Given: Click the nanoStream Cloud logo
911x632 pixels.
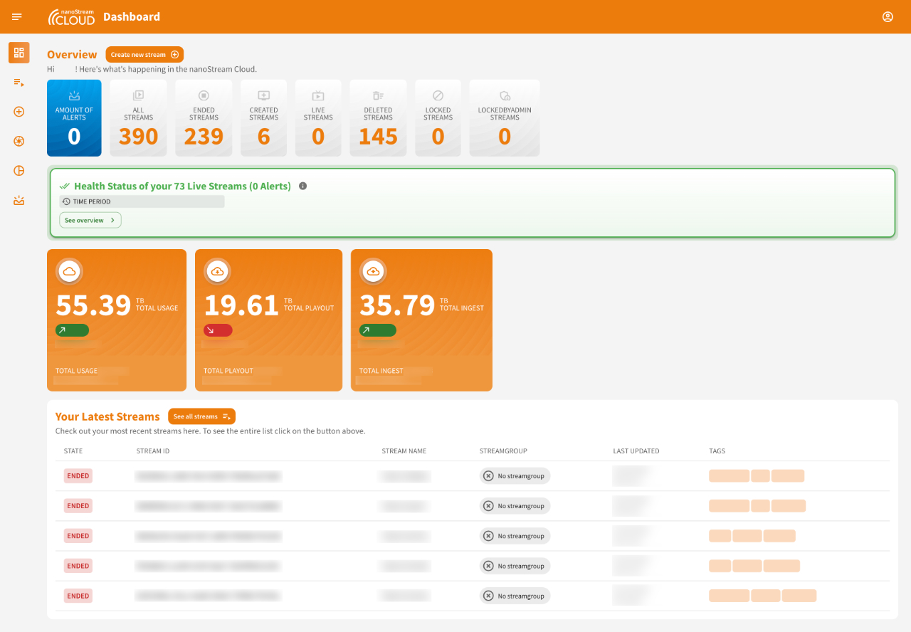Looking at the screenshot, I should (71, 17).
